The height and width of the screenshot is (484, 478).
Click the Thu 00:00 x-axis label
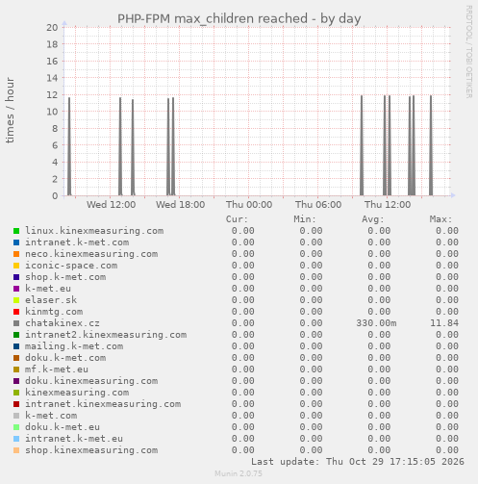click(249, 205)
